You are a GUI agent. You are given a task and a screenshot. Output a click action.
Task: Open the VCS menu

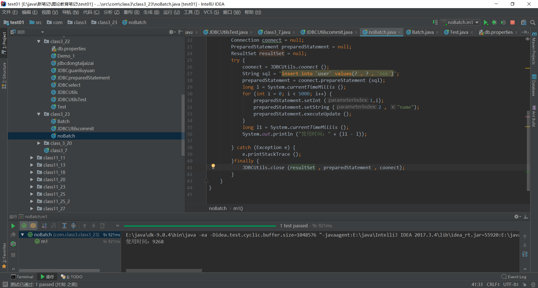coord(211,12)
